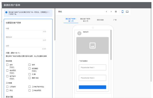
Task: Click the 说明 description input field
Action: pyautogui.click(x=26, y=46)
